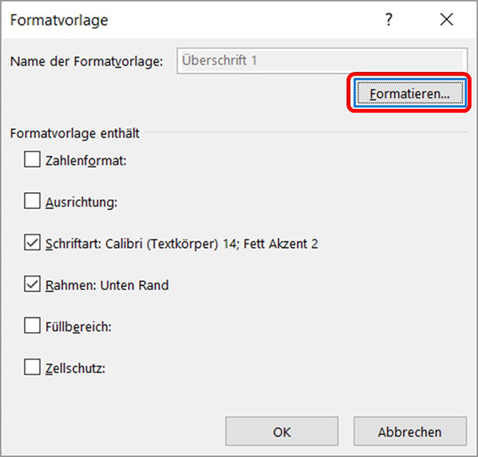This screenshot has height=457, width=478.
Task: Toggle the Zellschutz checkbox
Action: 32,367
